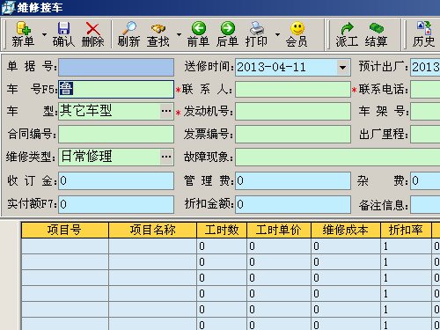Click the 车架号 input field
The image size is (440, 330).
[x=425, y=111]
